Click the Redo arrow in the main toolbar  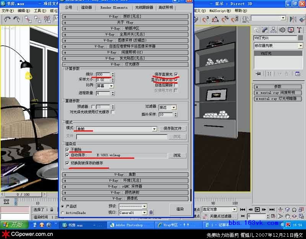pyautogui.click(x=17, y=19)
